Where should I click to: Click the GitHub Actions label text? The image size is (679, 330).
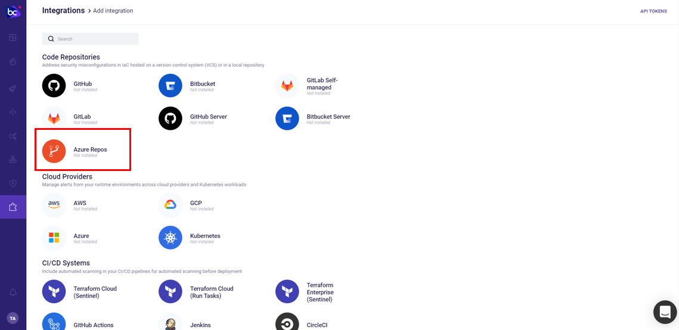pyautogui.click(x=94, y=325)
